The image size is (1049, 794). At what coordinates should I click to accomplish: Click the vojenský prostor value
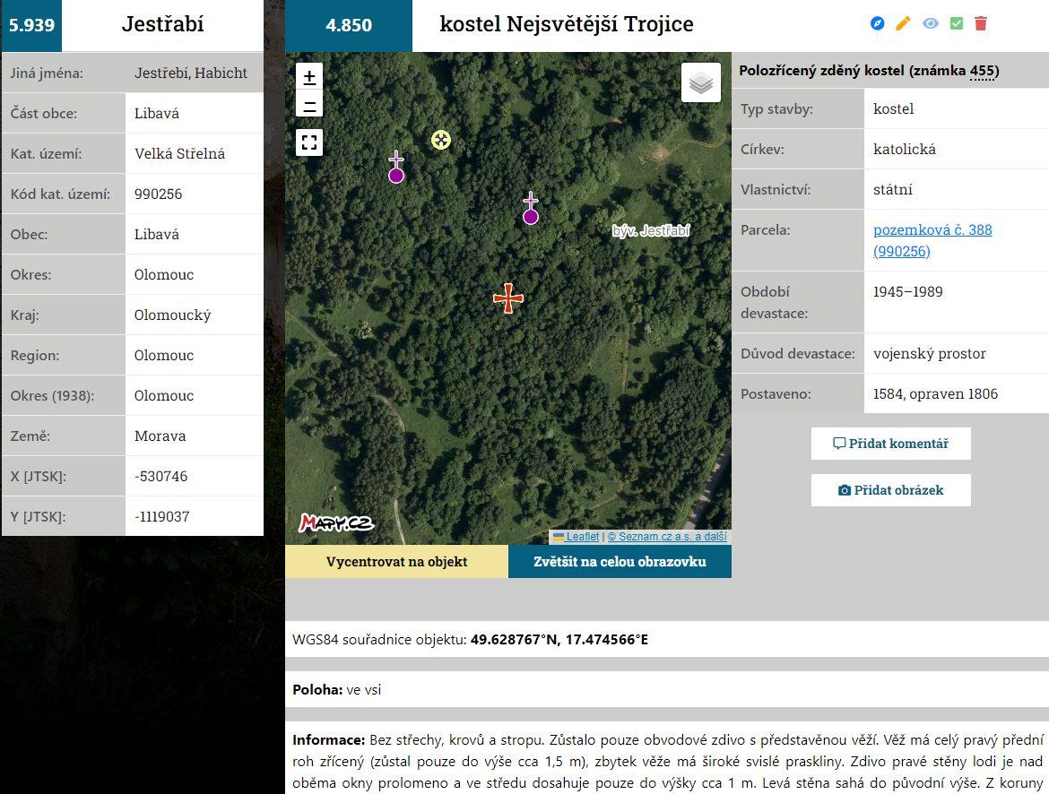(929, 354)
